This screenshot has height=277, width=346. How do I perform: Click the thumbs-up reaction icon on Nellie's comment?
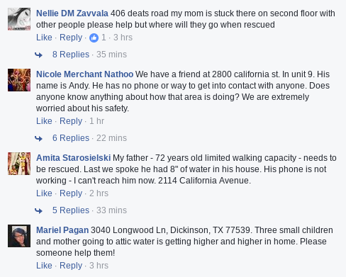pyautogui.click(x=94, y=38)
